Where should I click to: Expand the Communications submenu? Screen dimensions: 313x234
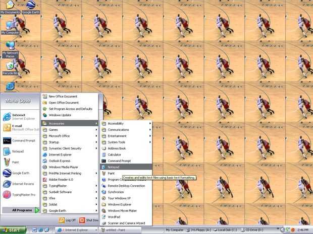point(126,130)
